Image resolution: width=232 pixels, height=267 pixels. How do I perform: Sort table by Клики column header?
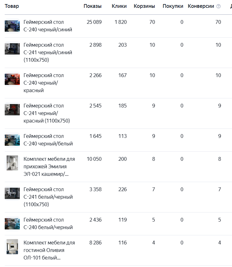(x=119, y=6)
